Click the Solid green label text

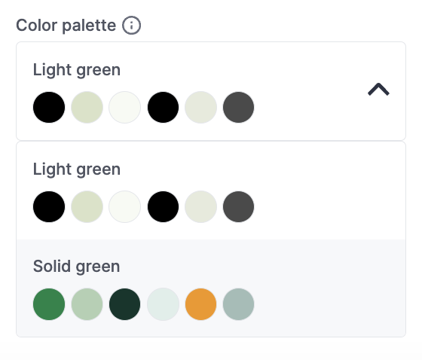[x=76, y=267]
